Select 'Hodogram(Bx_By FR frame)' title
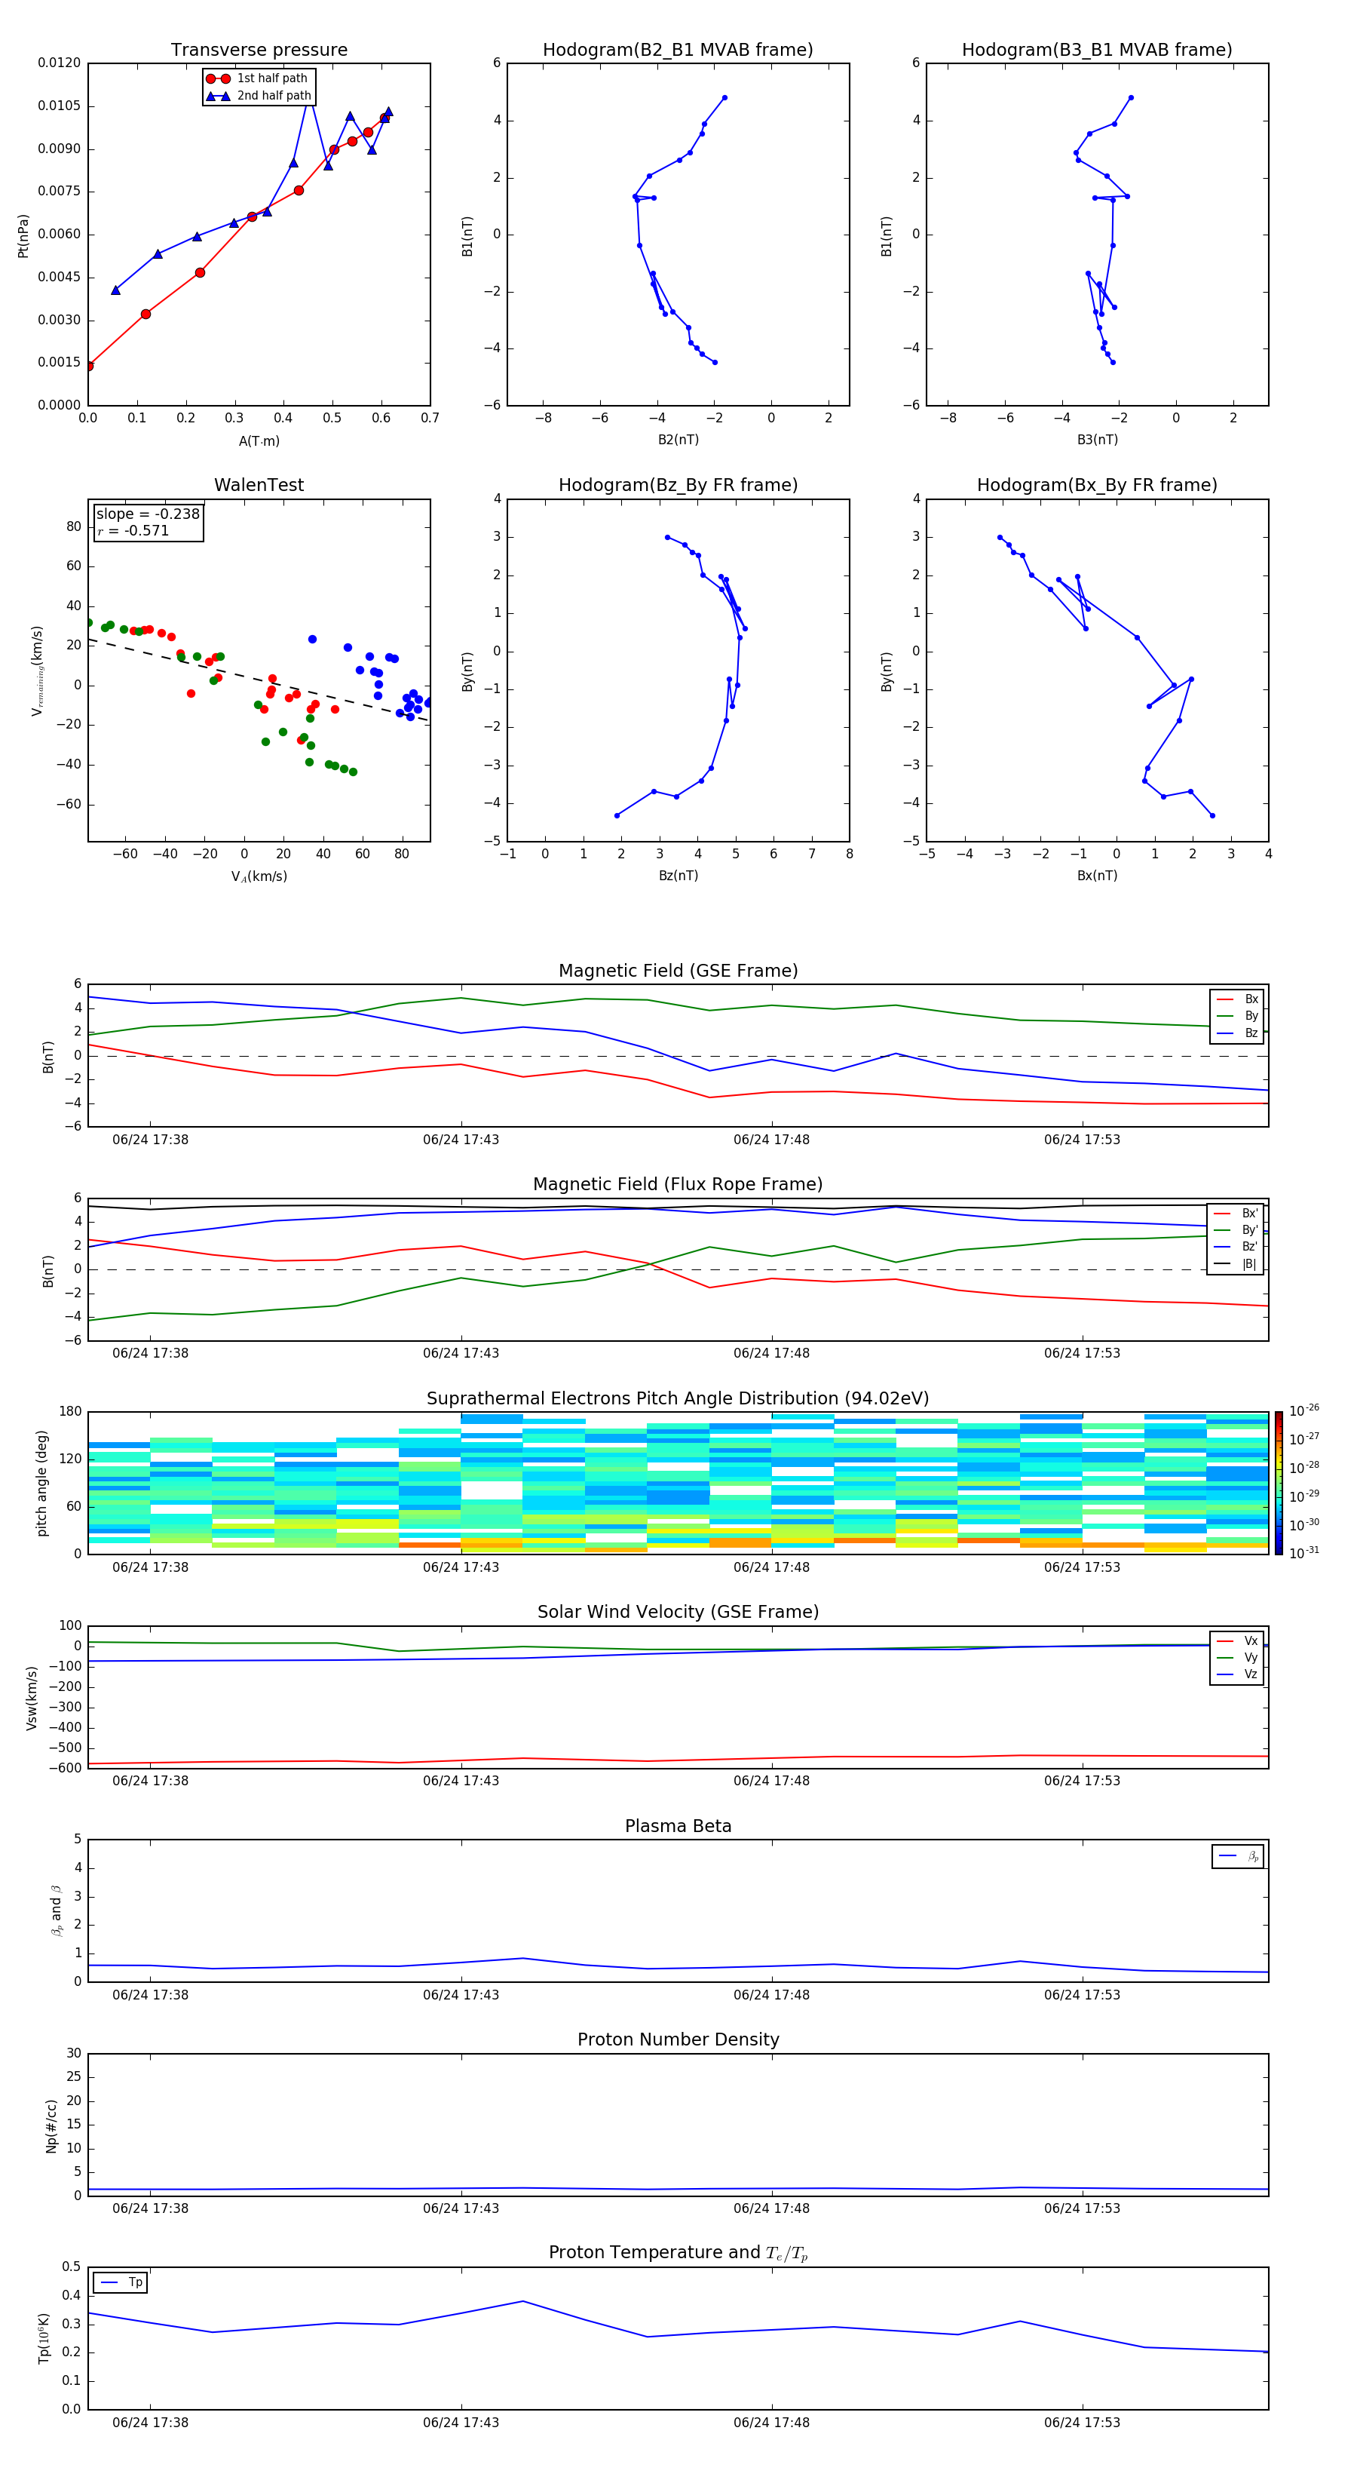The width and height of the screenshot is (1357, 2489). point(1097,485)
